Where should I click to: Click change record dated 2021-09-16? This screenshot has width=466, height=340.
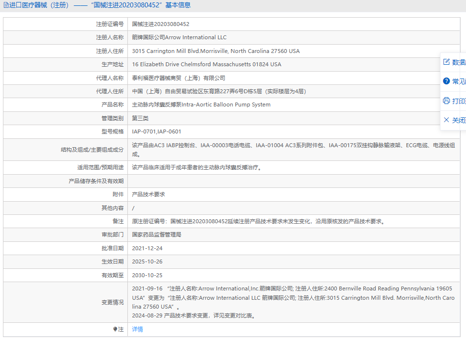[x=294, y=297]
